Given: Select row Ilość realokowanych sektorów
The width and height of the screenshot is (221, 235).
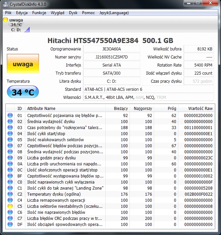Looking at the screenshot, I should [x=110, y=140].
